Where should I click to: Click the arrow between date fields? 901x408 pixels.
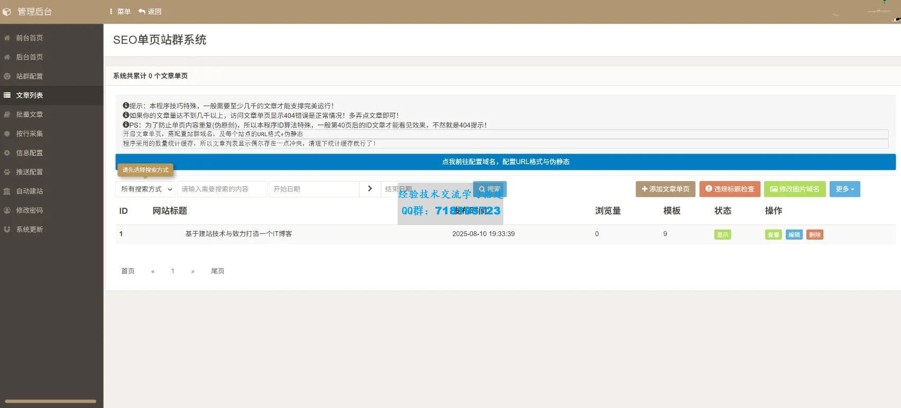click(370, 189)
